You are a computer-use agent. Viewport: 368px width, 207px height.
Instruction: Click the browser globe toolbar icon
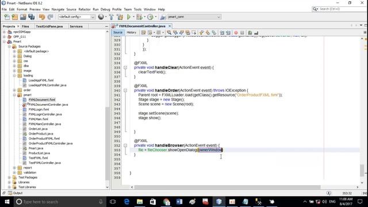[101, 17]
